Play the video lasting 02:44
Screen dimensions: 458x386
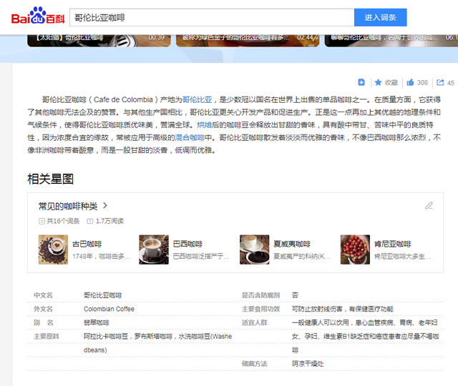(x=248, y=41)
